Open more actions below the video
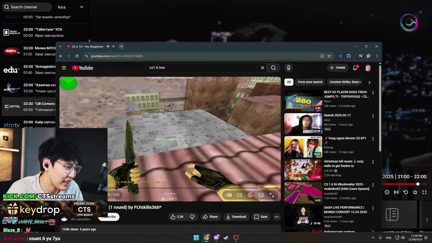This screenshot has width=432, height=243. [277, 217]
